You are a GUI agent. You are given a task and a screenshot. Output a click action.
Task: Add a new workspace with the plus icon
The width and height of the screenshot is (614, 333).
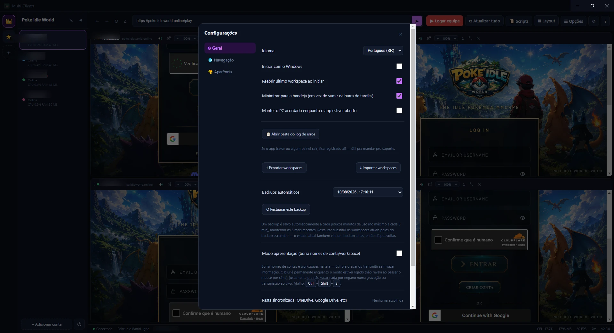coord(9,53)
